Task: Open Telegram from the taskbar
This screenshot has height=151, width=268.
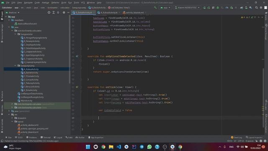Action: pos(142,147)
